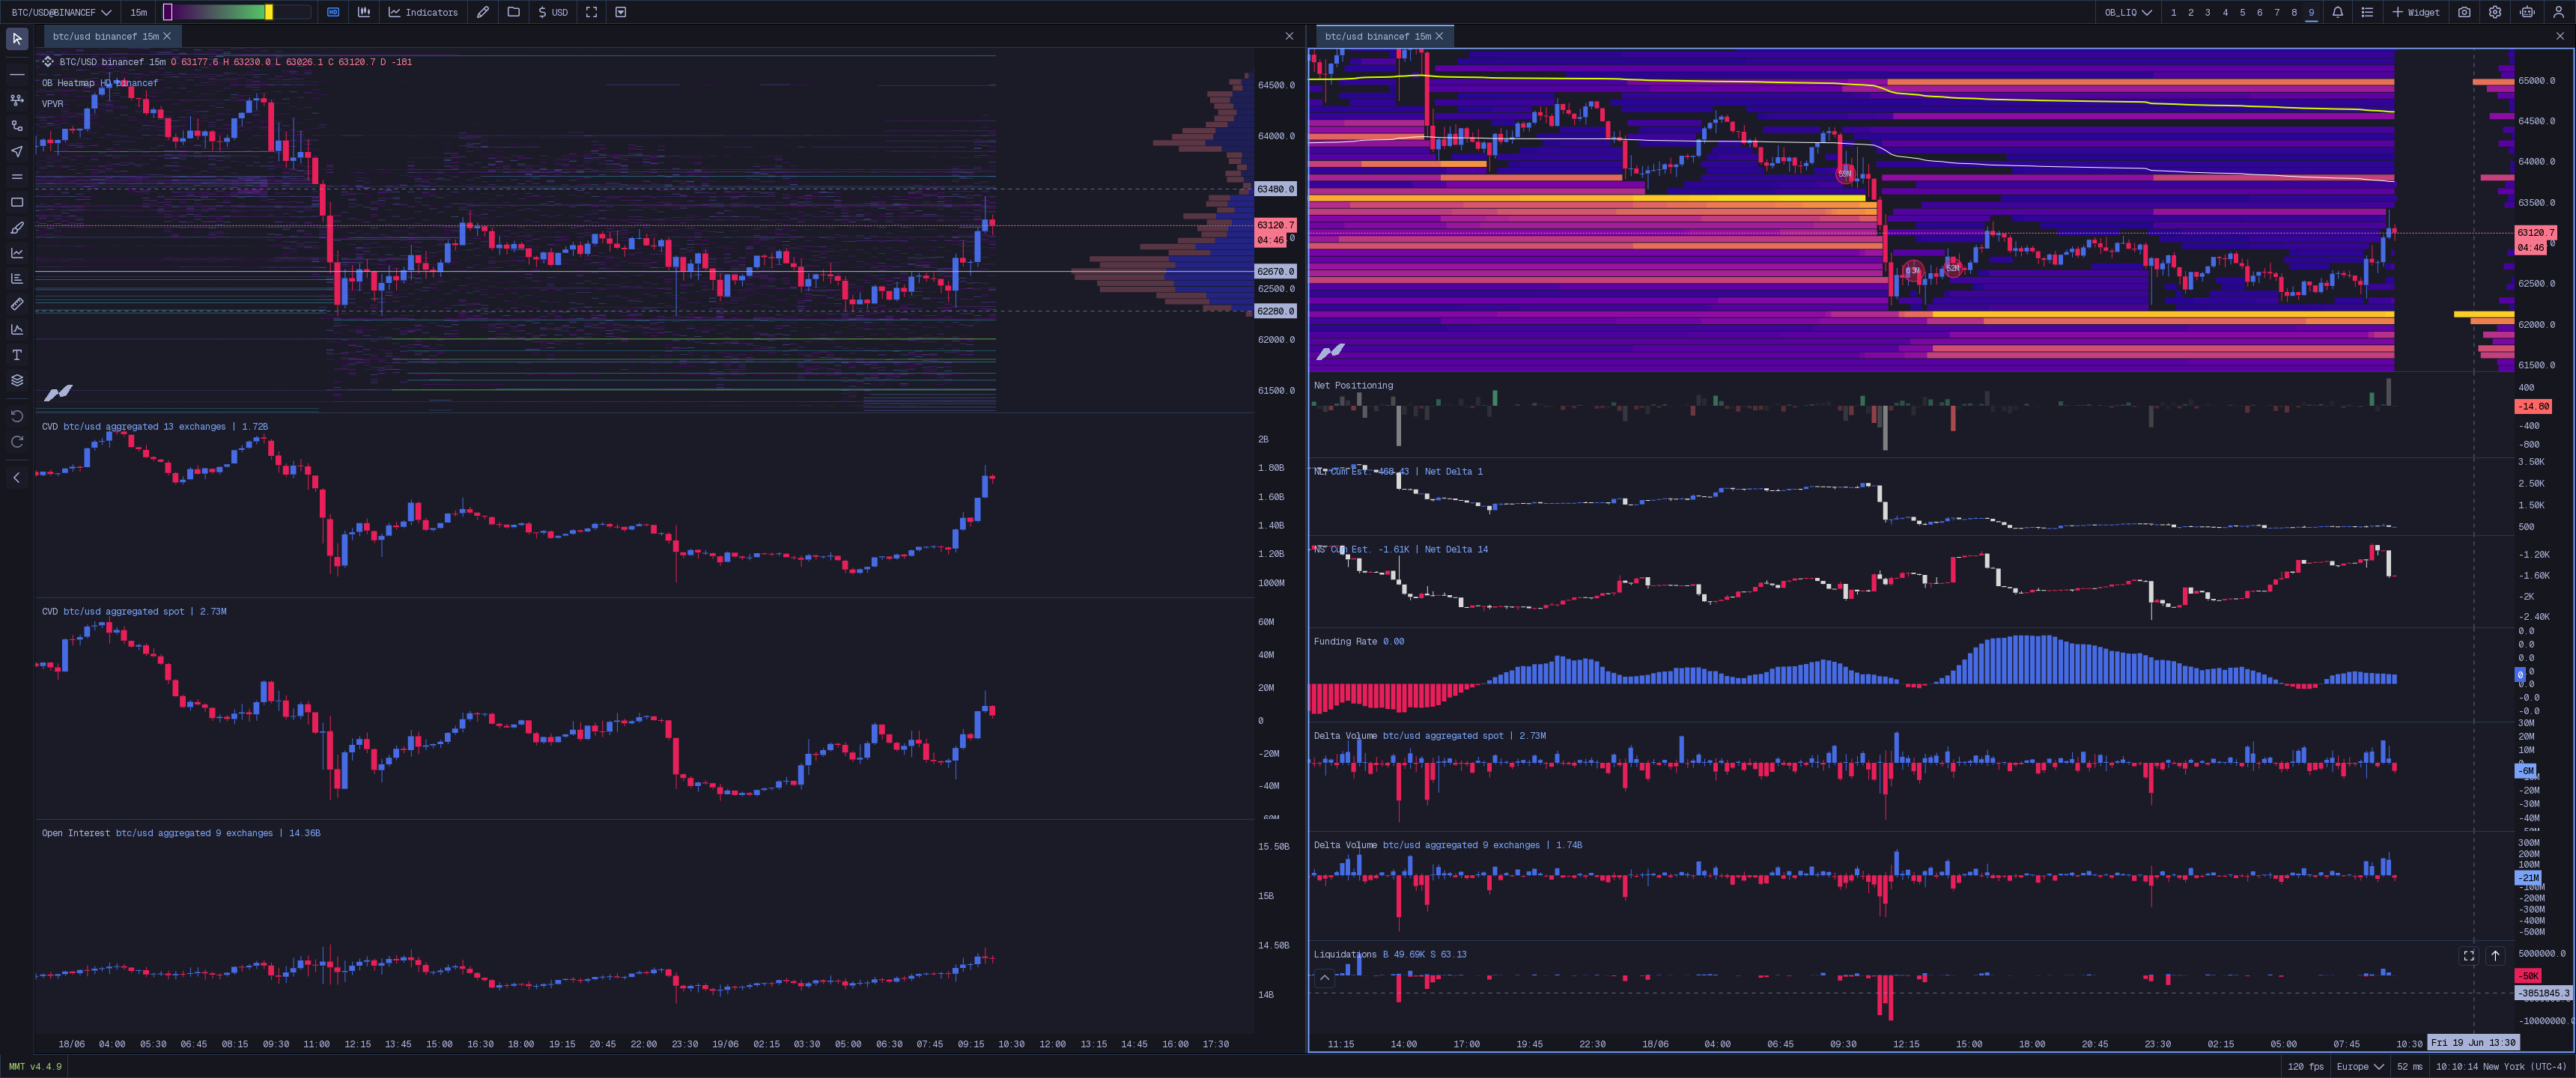Viewport: 2576px width, 1078px height.
Task: Switch to workspace 7
Action: coord(2277,12)
